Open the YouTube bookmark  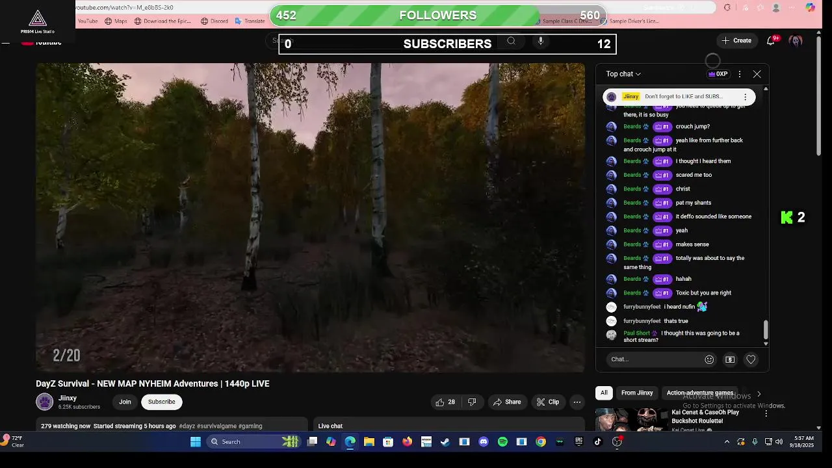pos(88,21)
